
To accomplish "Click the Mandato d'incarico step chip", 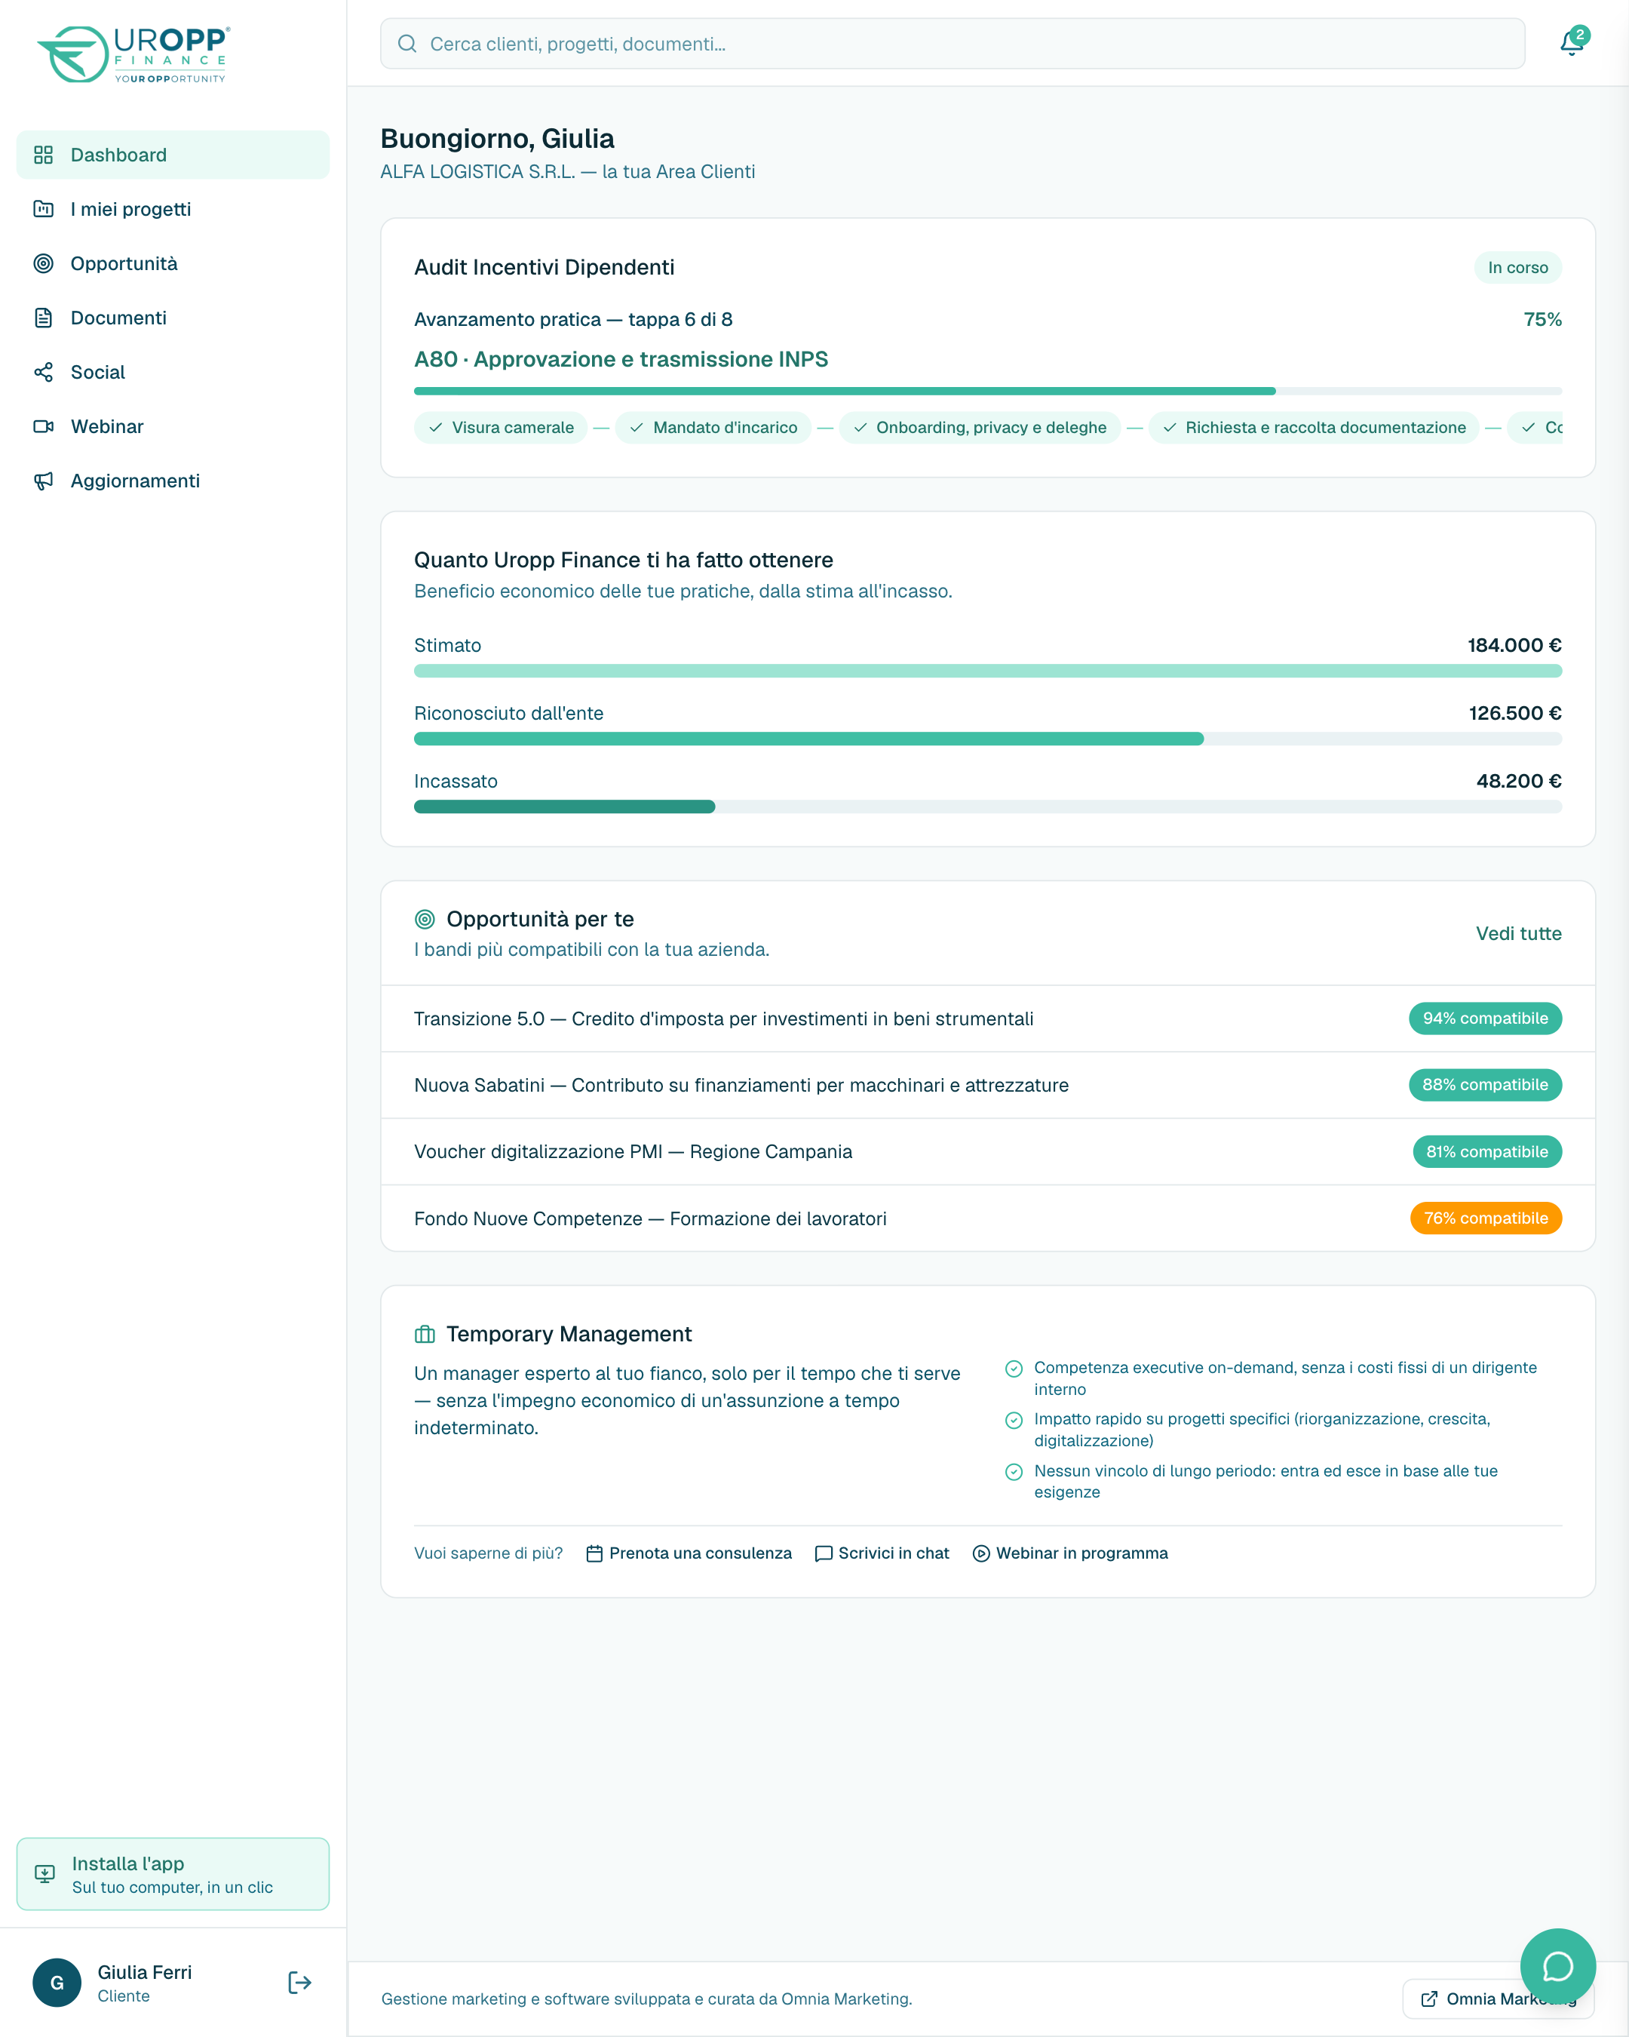I will tap(713, 427).
